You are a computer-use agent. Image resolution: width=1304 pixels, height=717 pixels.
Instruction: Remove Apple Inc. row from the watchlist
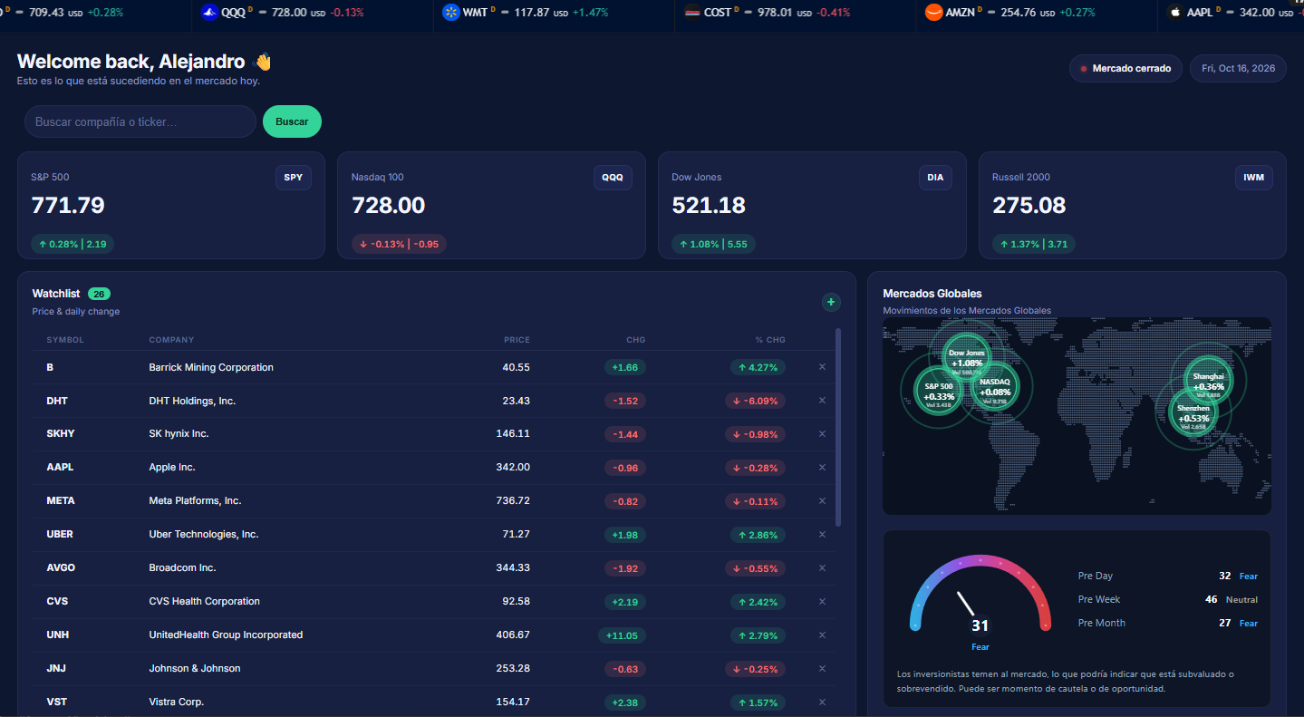point(822,467)
